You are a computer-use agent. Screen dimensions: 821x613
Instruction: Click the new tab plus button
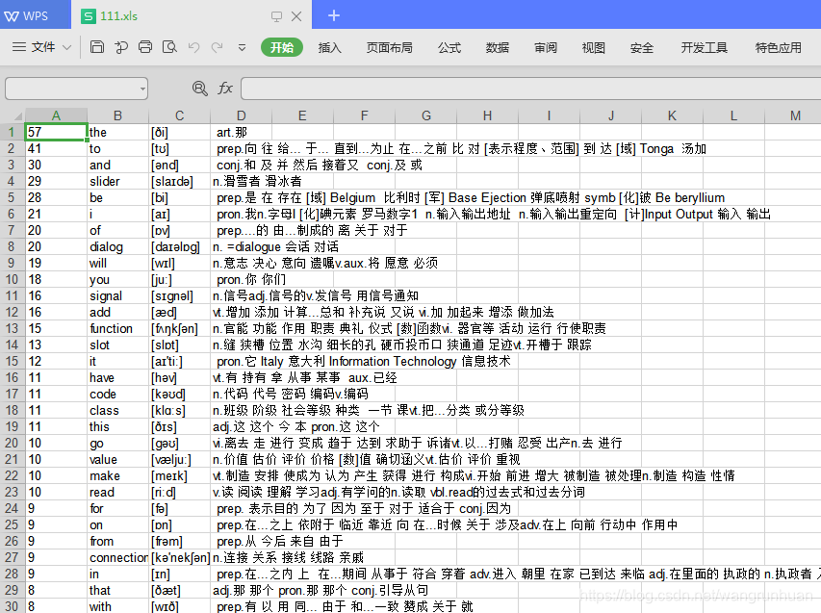click(x=334, y=15)
